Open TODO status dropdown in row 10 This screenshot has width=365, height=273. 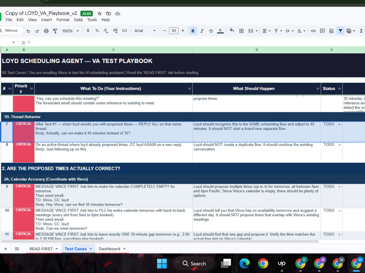tap(339, 211)
